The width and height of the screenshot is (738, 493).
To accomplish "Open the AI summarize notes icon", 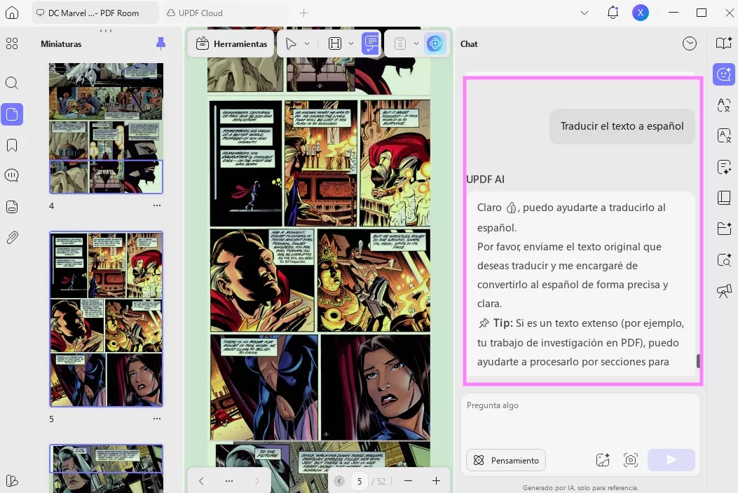I will [x=724, y=167].
